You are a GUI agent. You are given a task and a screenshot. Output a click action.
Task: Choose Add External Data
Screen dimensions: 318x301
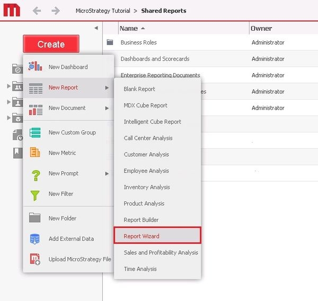coord(68,239)
